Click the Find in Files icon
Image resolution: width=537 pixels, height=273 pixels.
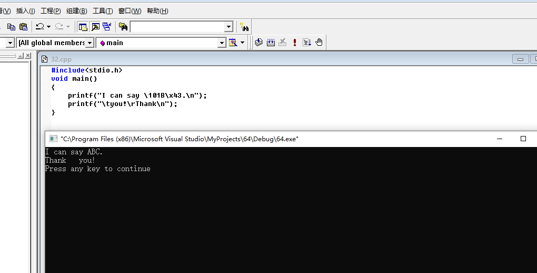[123, 27]
